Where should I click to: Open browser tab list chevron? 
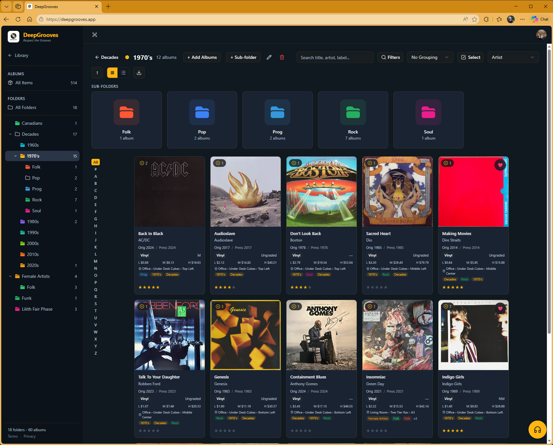pyautogui.click(x=6, y=6)
